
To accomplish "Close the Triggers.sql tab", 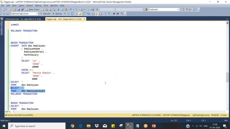I will 84,19.
